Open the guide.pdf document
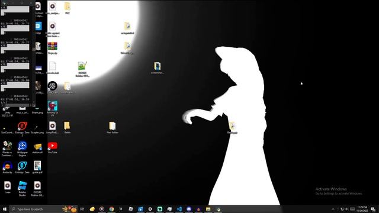The height and width of the screenshot is (213, 379). 37,167
